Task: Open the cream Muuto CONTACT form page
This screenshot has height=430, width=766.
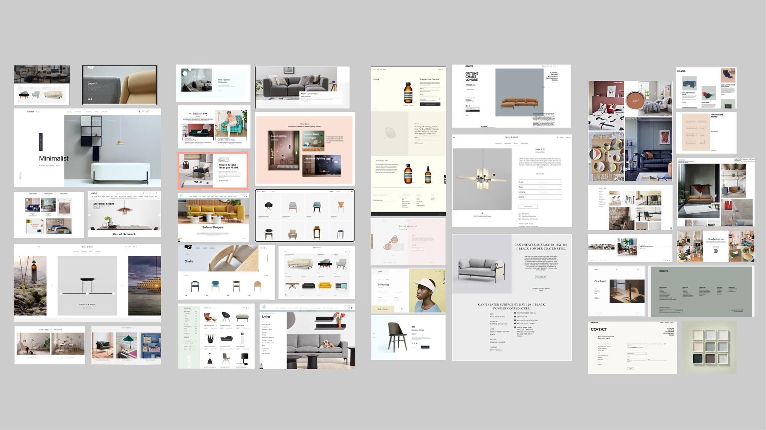Action: 632,347
